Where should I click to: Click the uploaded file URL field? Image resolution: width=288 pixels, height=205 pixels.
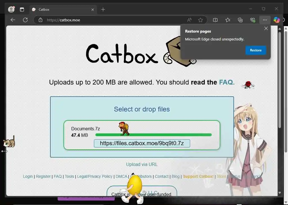142,143
